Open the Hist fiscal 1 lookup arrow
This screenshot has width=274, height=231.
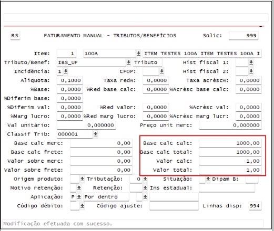pos(251,62)
